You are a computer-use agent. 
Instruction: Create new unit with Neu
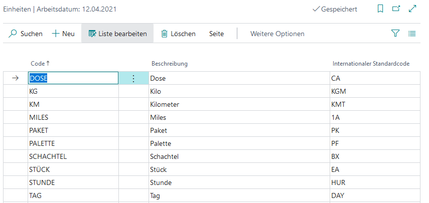pos(63,34)
